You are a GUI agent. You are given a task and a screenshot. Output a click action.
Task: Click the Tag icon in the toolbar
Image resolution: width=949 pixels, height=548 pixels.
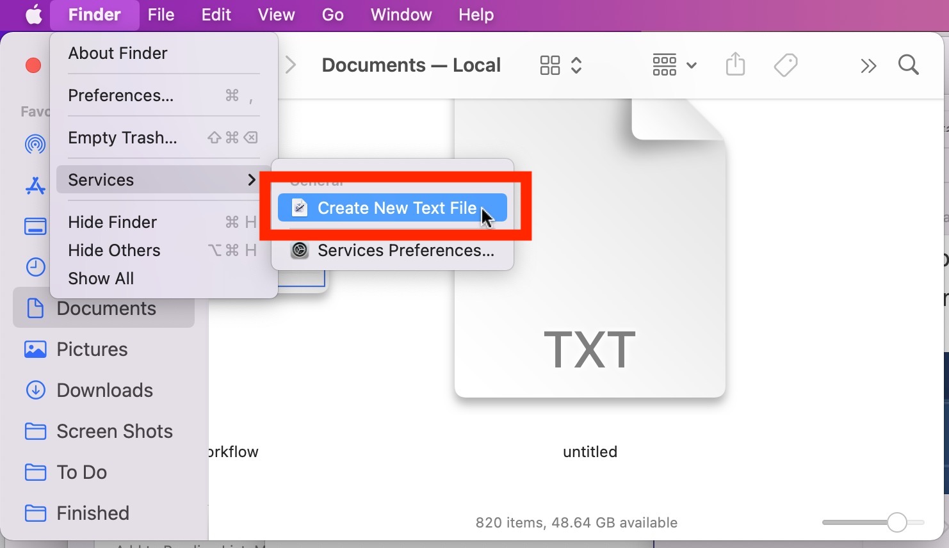786,65
